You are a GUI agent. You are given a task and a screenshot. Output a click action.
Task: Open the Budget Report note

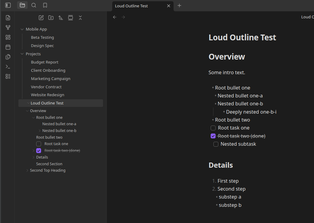(x=45, y=62)
